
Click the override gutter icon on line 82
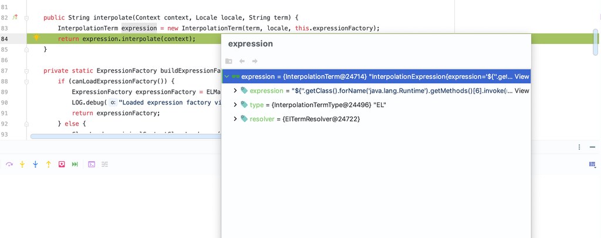click(16, 18)
